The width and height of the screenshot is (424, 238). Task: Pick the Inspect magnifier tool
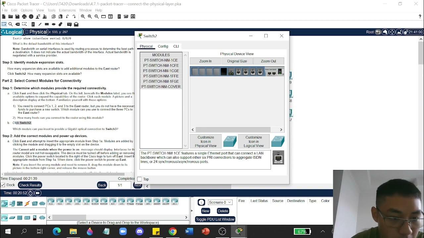point(11,24)
